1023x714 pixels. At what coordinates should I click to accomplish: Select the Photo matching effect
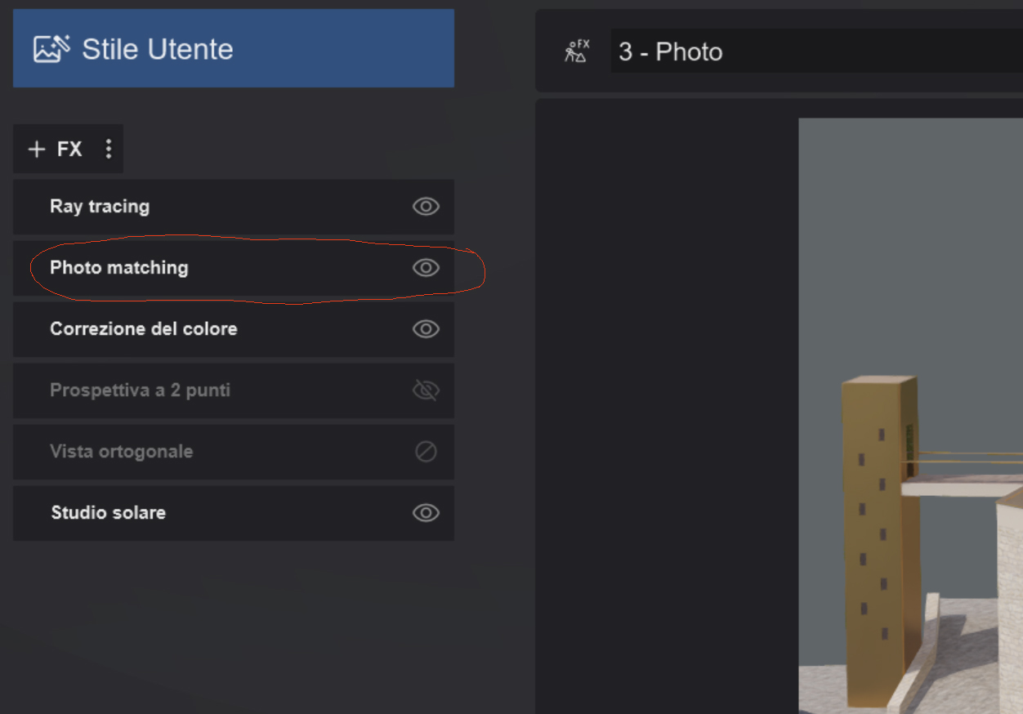[x=234, y=268]
